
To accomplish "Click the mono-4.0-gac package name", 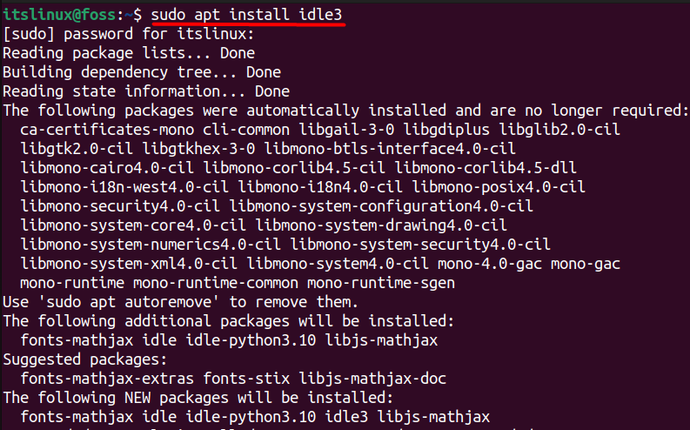I will click(490, 264).
